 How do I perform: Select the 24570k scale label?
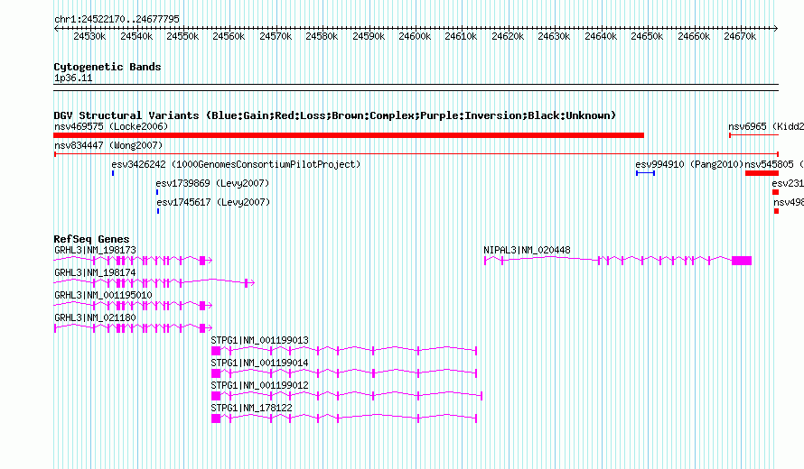tap(276, 36)
